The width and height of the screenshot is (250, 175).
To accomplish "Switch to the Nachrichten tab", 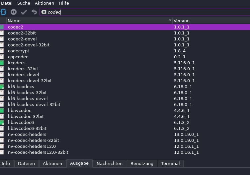I will pyautogui.click(x=109, y=163).
